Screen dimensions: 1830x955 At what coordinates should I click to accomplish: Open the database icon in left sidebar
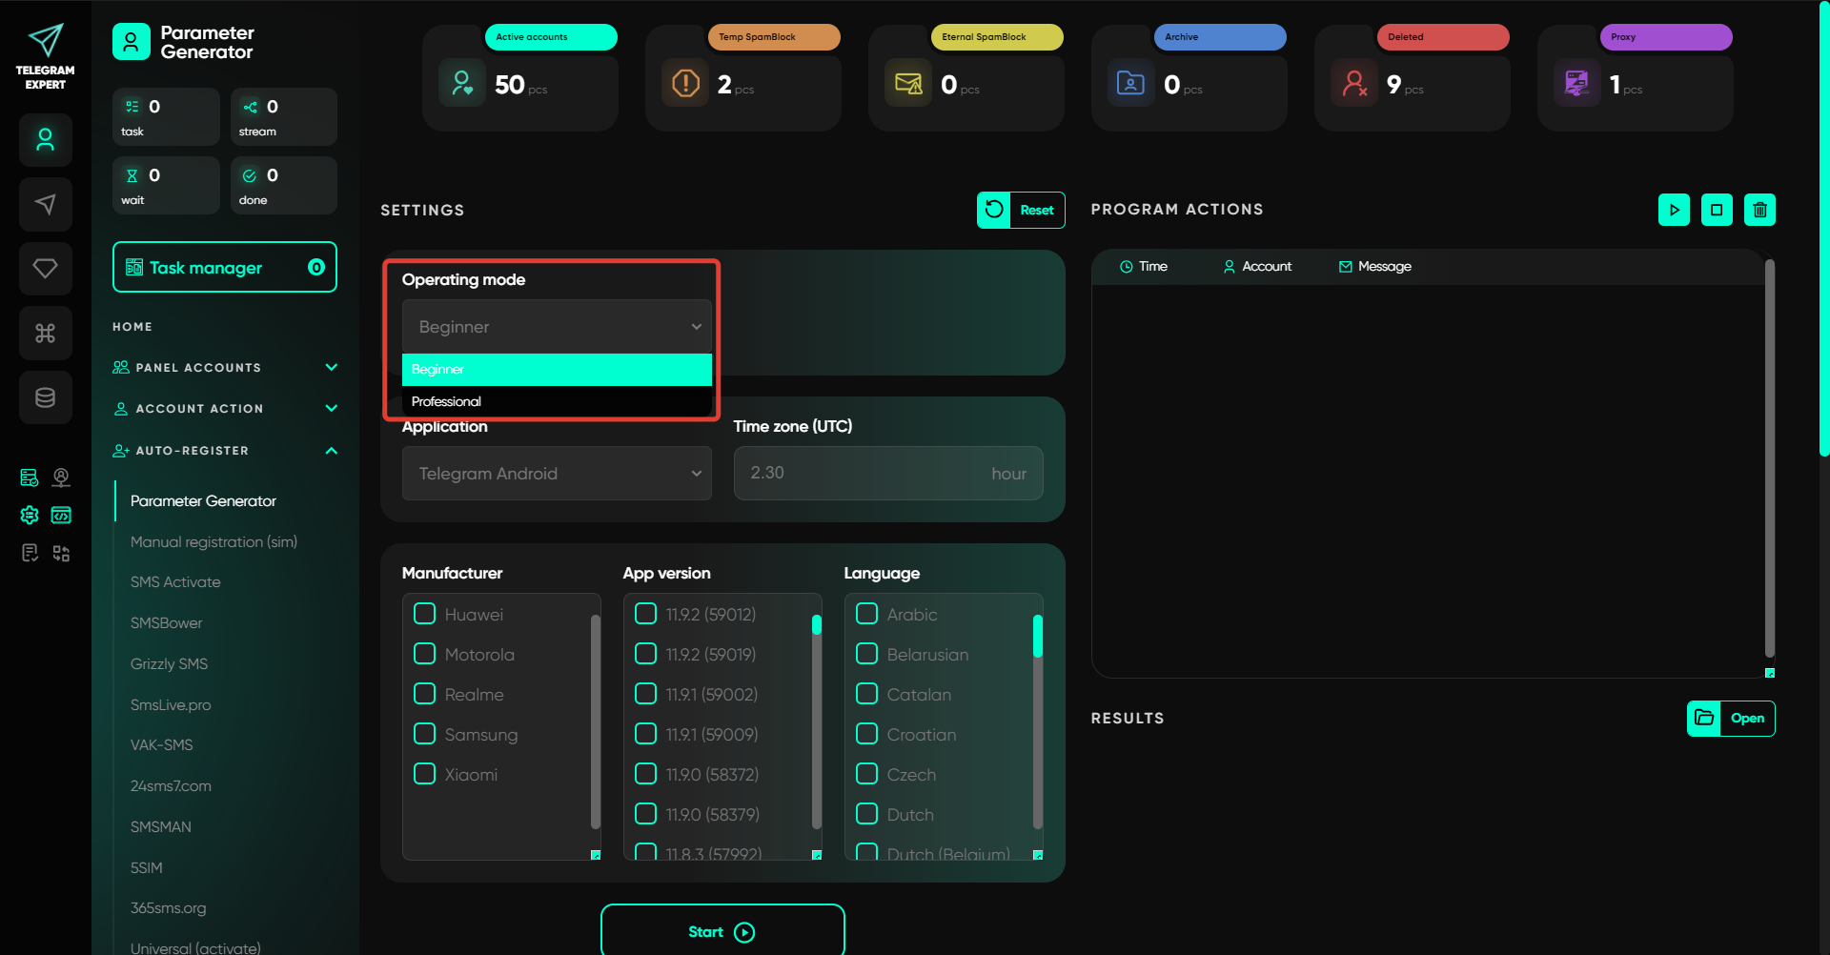tap(45, 397)
